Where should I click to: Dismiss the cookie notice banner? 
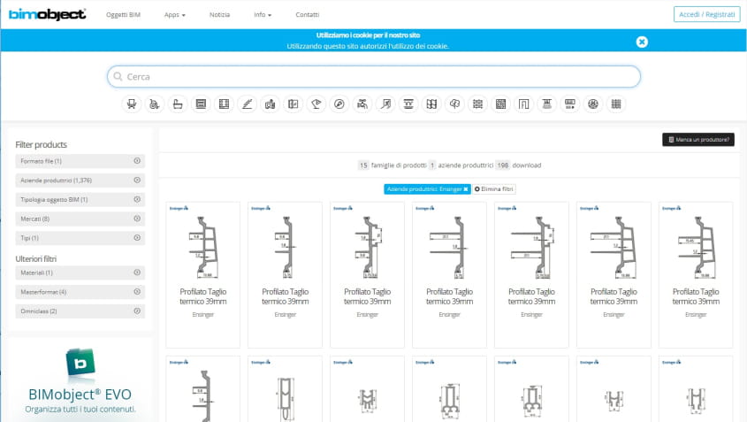[x=642, y=42]
